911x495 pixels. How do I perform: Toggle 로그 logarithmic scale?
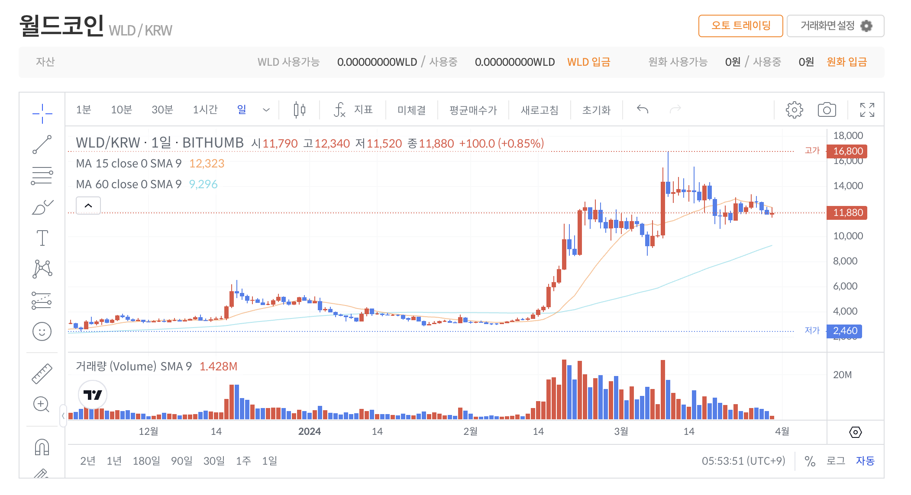tap(836, 461)
